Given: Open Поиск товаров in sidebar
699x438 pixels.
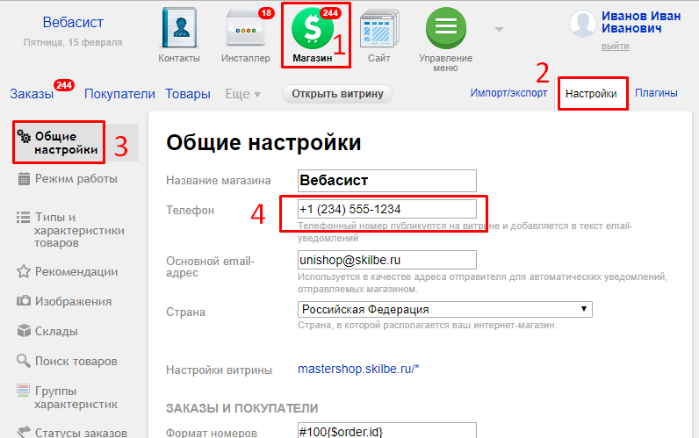Looking at the screenshot, I should click(75, 361).
